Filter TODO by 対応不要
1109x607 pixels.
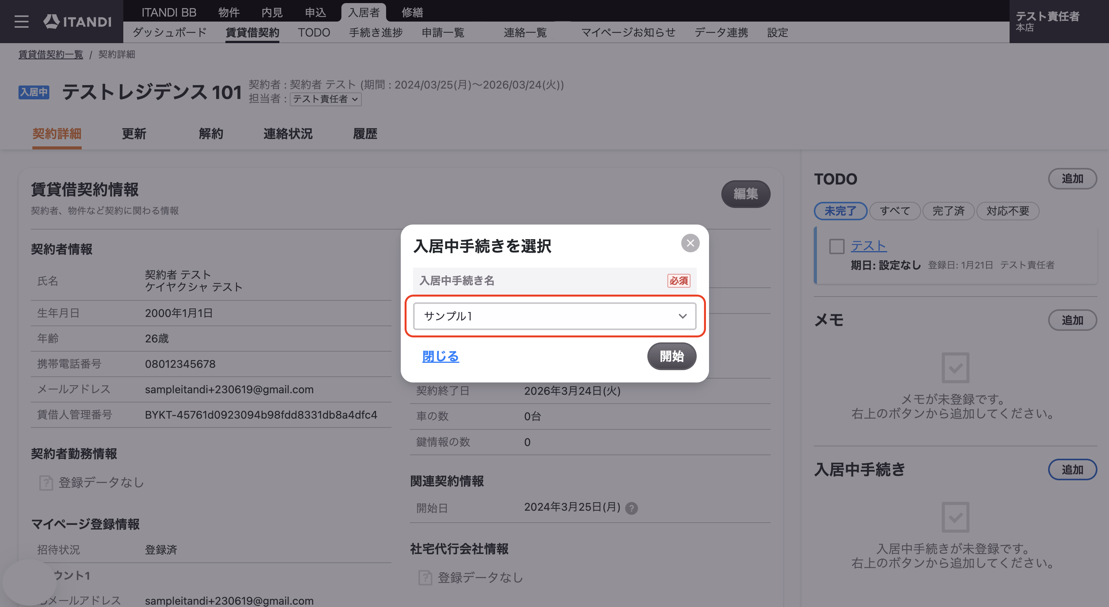1008,211
